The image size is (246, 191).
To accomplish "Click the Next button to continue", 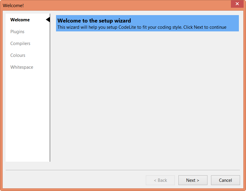I will pyautogui.click(x=193, y=180).
